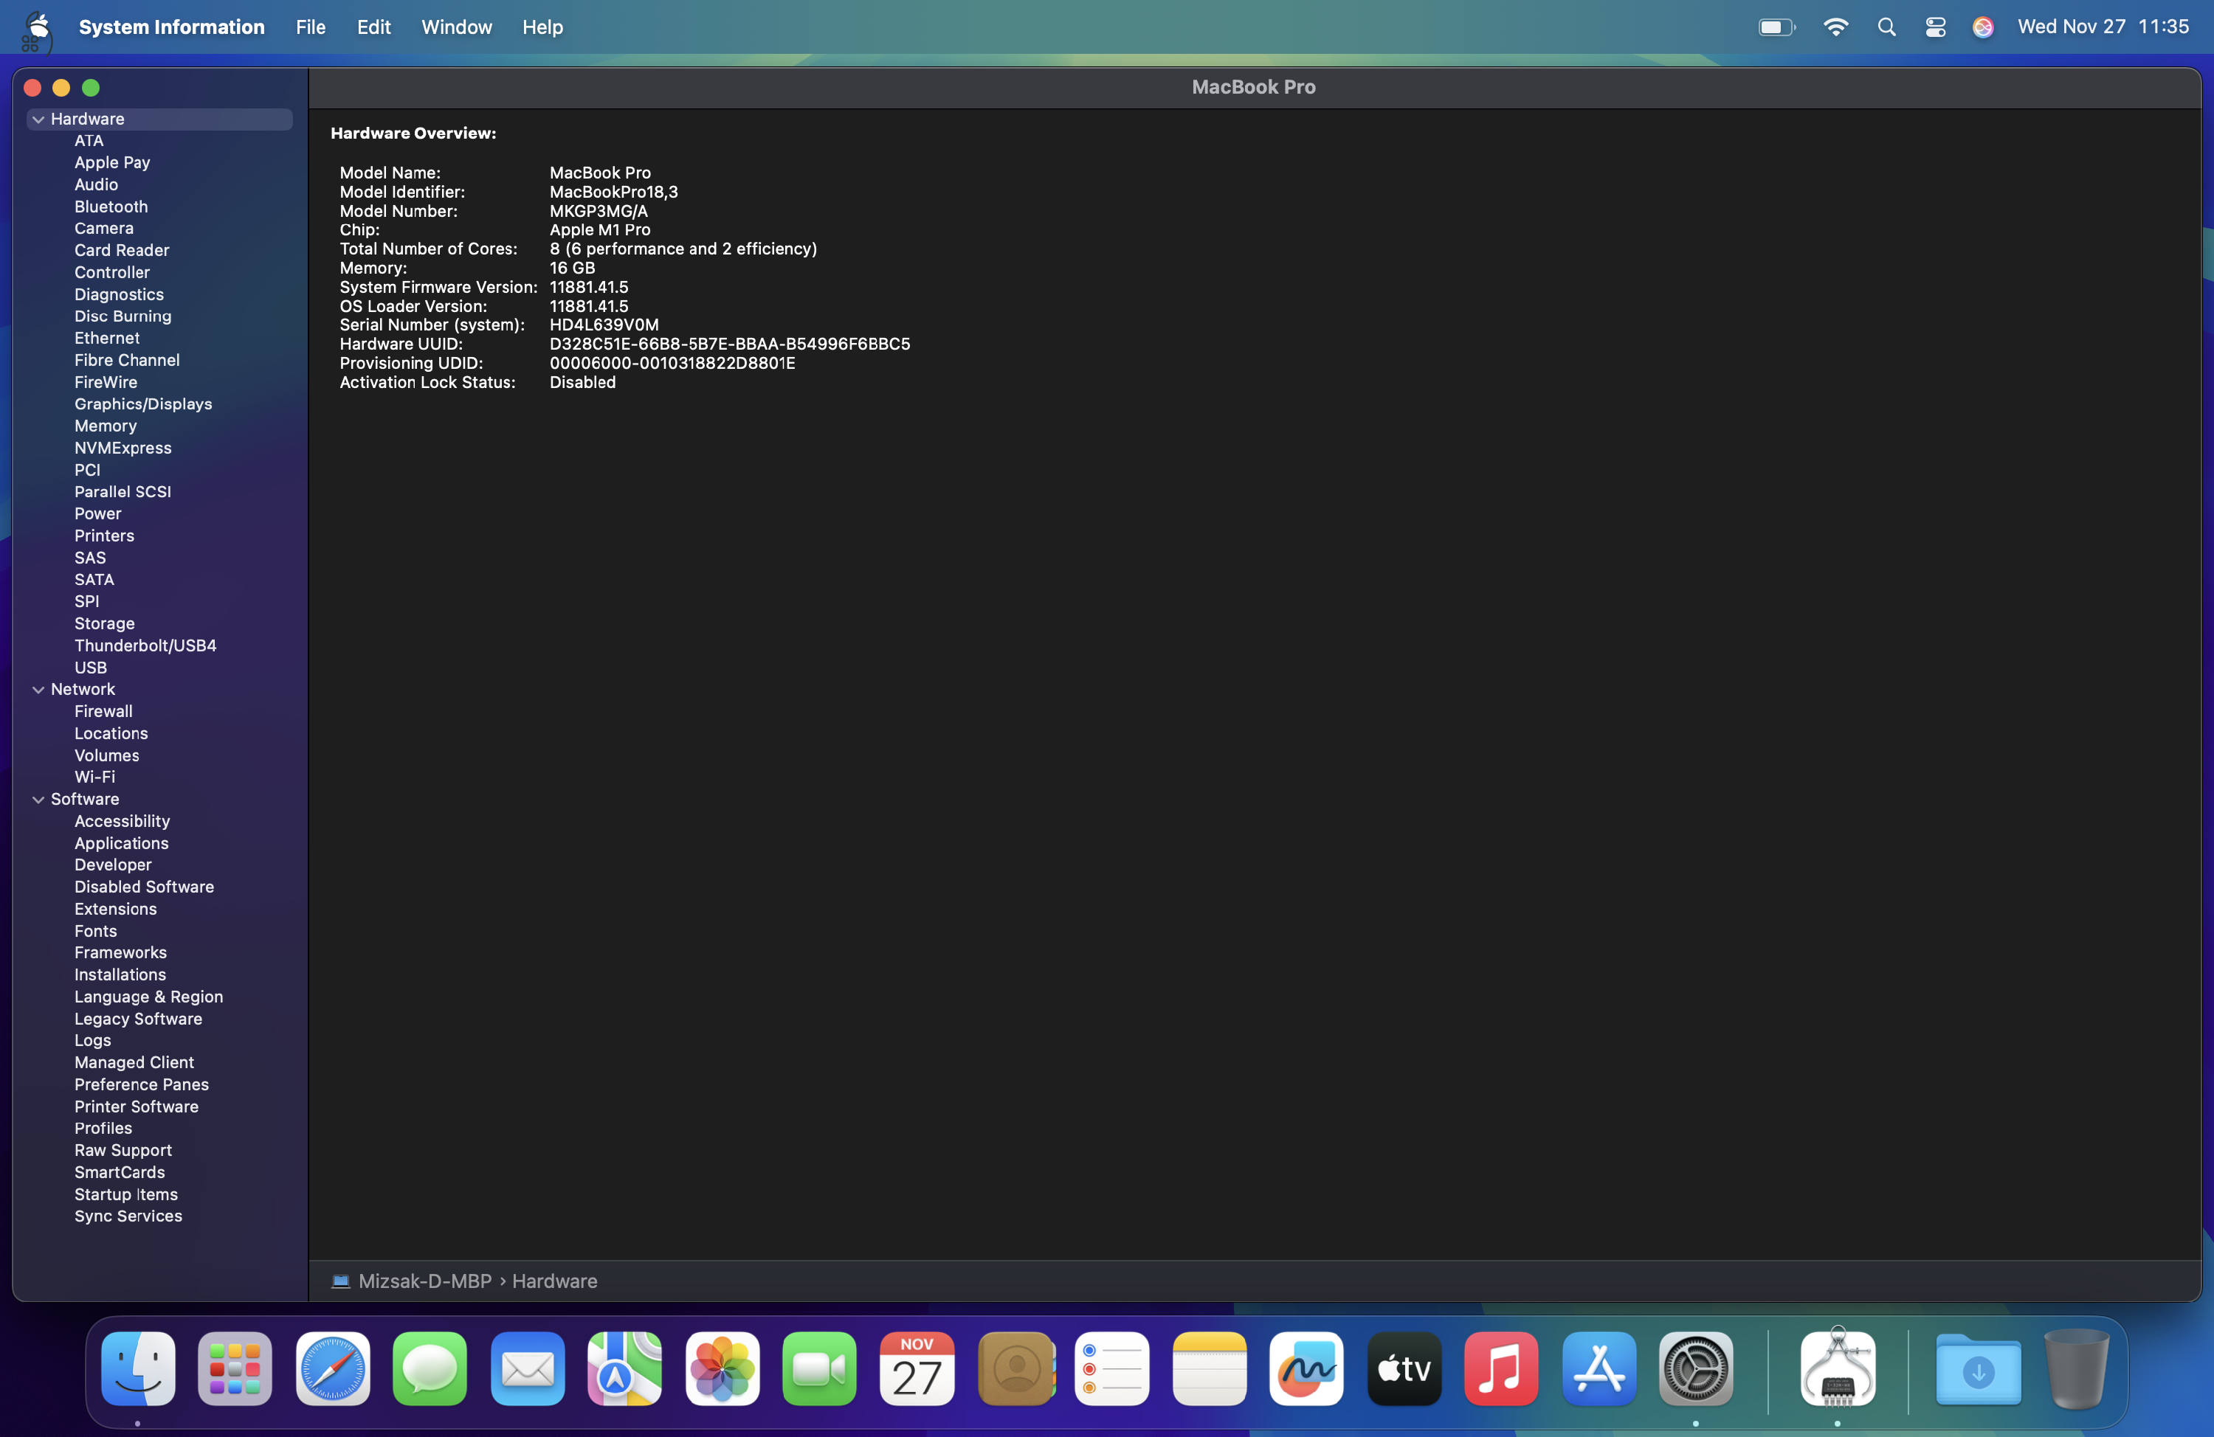Select Card Reader in the sidebar
Image resolution: width=2214 pixels, height=1437 pixels.
pos(122,250)
